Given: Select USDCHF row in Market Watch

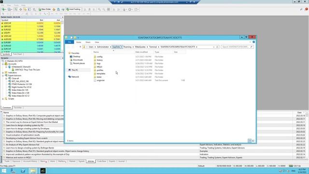Looking at the screenshot, I should click(31, 23).
